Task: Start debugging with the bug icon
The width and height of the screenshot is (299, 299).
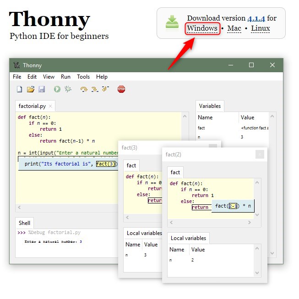Action: tap(68, 89)
